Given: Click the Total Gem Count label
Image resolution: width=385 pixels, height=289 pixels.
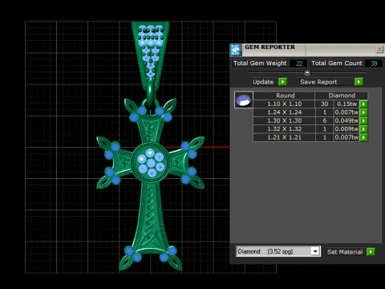Looking at the screenshot, I should pyautogui.click(x=337, y=63).
